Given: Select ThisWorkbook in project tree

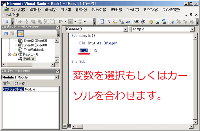Looking at the screenshot, I should click(x=34, y=50).
